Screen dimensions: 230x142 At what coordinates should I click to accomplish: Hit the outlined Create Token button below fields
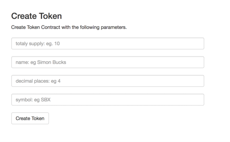(30, 118)
